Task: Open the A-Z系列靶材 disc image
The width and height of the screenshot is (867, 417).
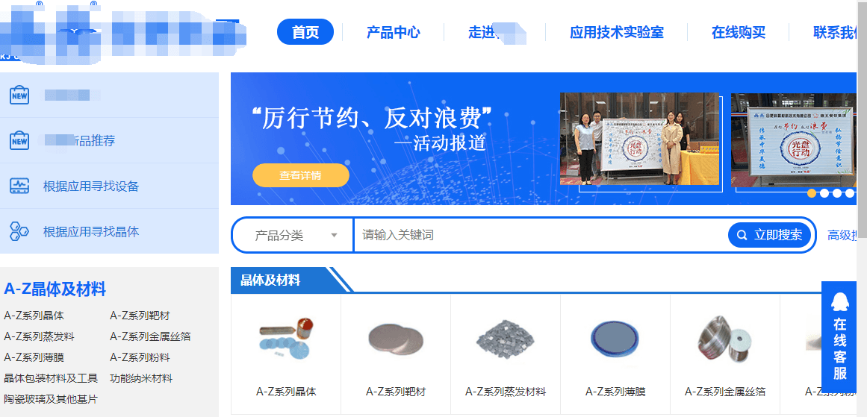Action: pyautogui.click(x=395, y=339)
